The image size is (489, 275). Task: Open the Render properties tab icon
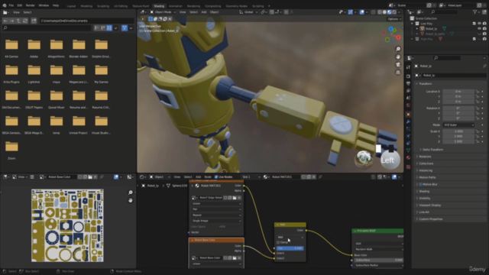[408, 76]
